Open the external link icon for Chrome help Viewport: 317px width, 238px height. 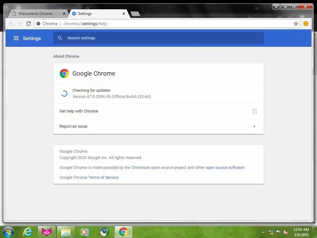(254, 111)
